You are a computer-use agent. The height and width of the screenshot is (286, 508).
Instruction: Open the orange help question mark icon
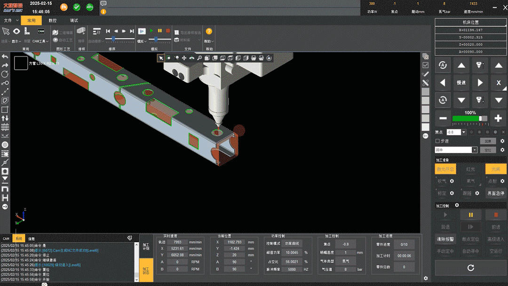coord(209,31)
